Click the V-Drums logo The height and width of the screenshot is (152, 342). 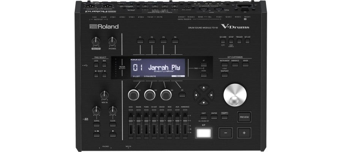pyautogui.click(x=235, y=27)
